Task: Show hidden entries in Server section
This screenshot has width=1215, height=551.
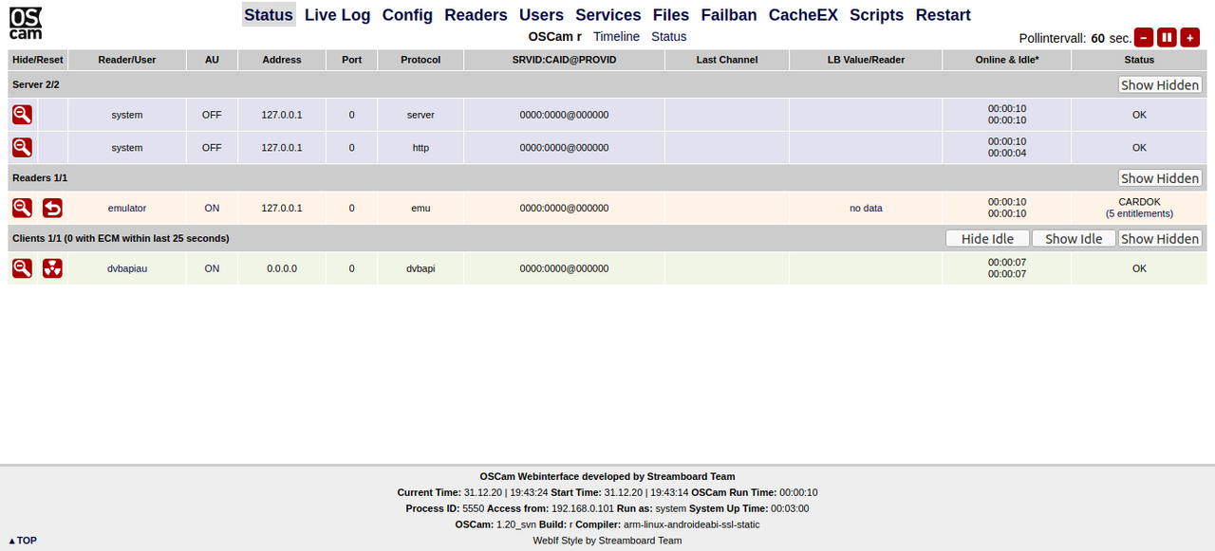Action: pos(1160,84)
